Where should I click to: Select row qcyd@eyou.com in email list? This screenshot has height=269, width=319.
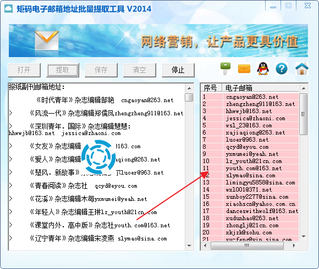(250, 147)
